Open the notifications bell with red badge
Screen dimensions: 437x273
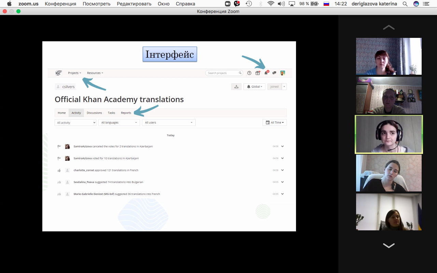266,73
